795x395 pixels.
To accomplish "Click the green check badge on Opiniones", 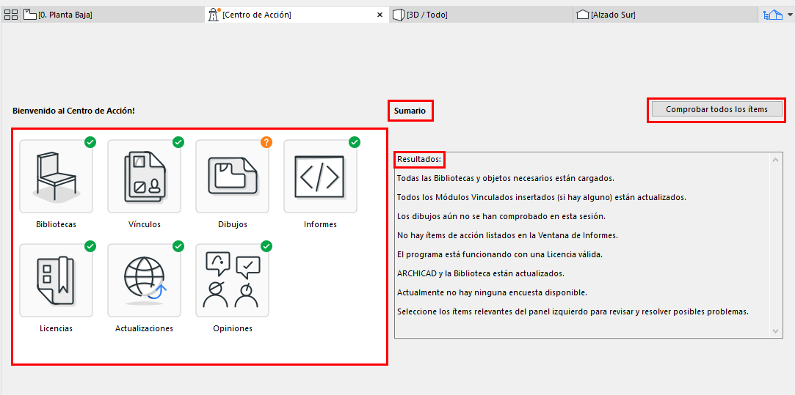I will click(266, 246).
